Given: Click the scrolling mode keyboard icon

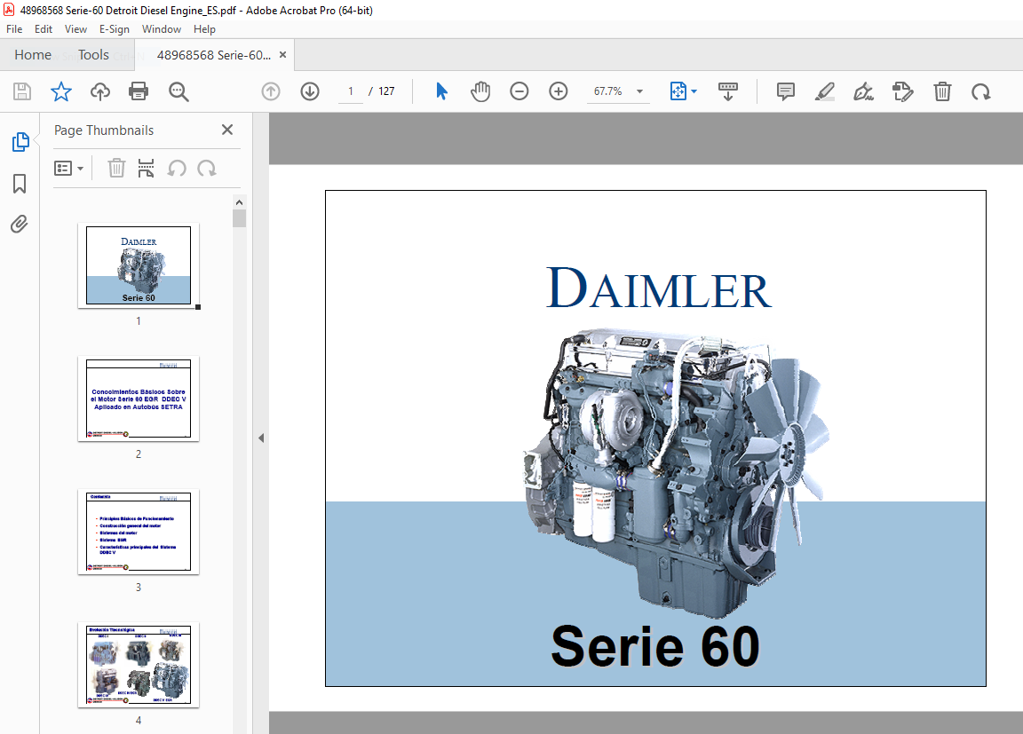Looking at the screenshot, I should pos(727,91).
